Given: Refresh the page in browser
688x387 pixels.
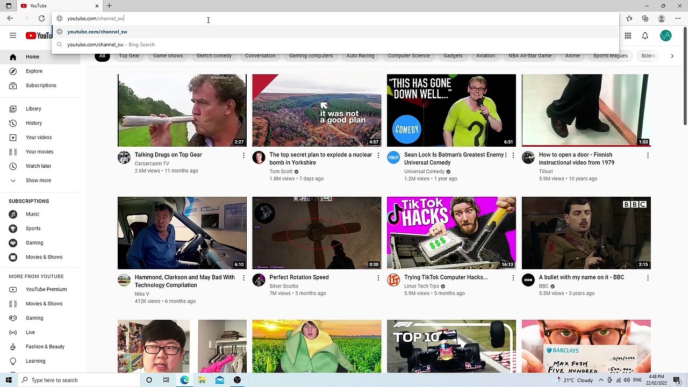Looking at the screenshot, I should pyautogui.click(x=41, y=18).
